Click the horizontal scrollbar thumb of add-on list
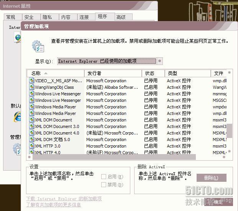Screen dimensions: 238x211 tap(114, 157)
